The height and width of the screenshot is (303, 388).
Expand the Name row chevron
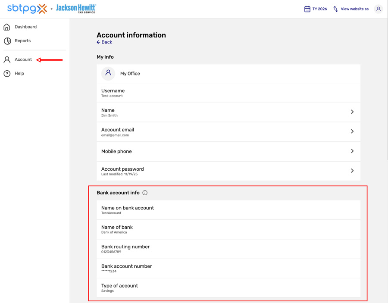tap(352, 112)
